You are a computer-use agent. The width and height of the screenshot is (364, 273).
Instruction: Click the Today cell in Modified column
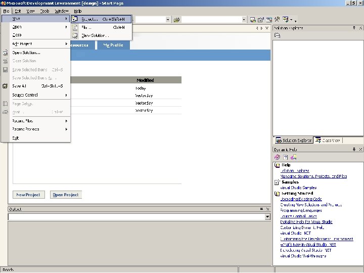click(x=141, y=88)
